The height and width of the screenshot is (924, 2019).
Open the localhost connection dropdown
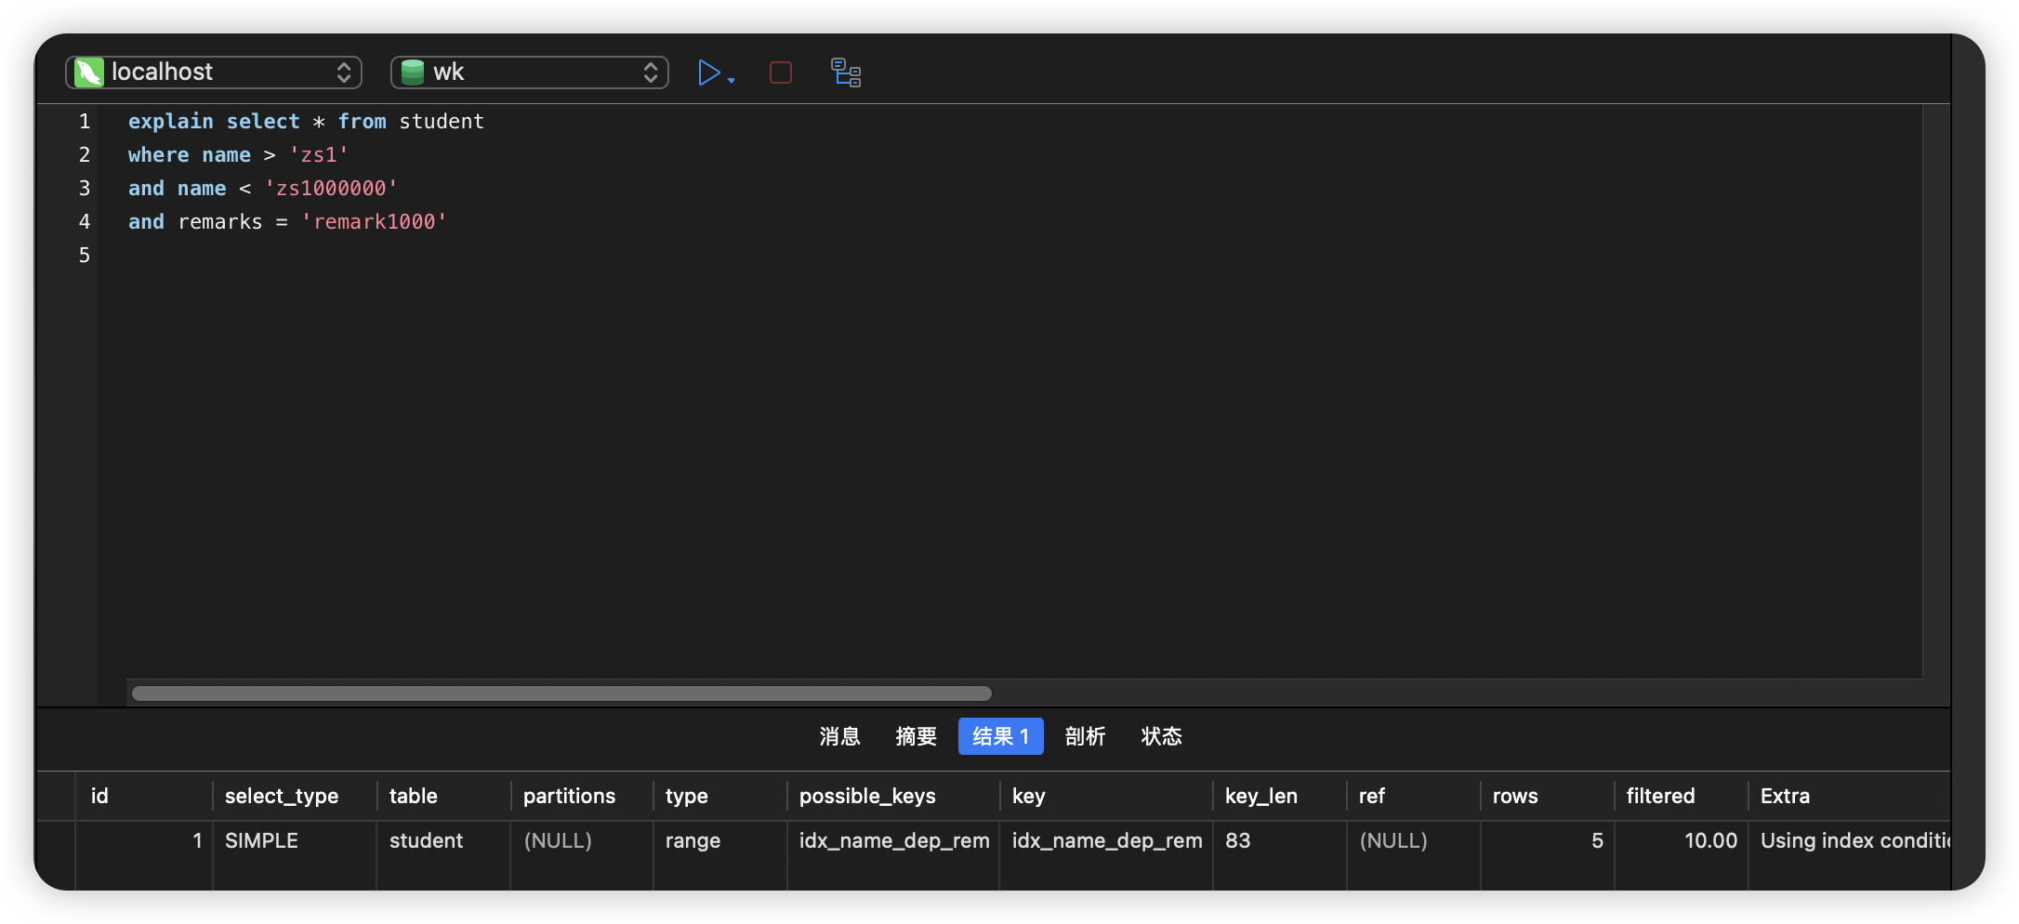214,73
